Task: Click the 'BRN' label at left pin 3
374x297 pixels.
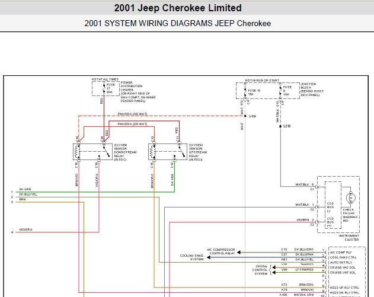Action: pos(23,199)
